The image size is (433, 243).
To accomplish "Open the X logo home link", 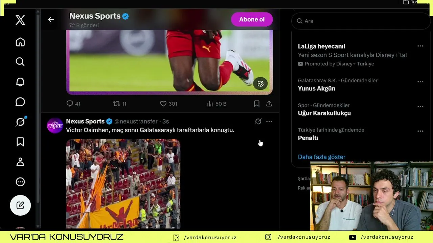I will (20, 20).
